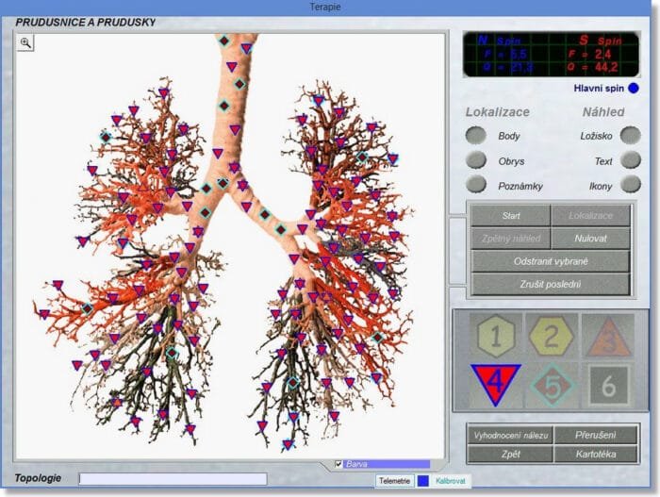Screen dimensions: 660x497
Task: Click the Start button
Action: [x=511, y=216]
